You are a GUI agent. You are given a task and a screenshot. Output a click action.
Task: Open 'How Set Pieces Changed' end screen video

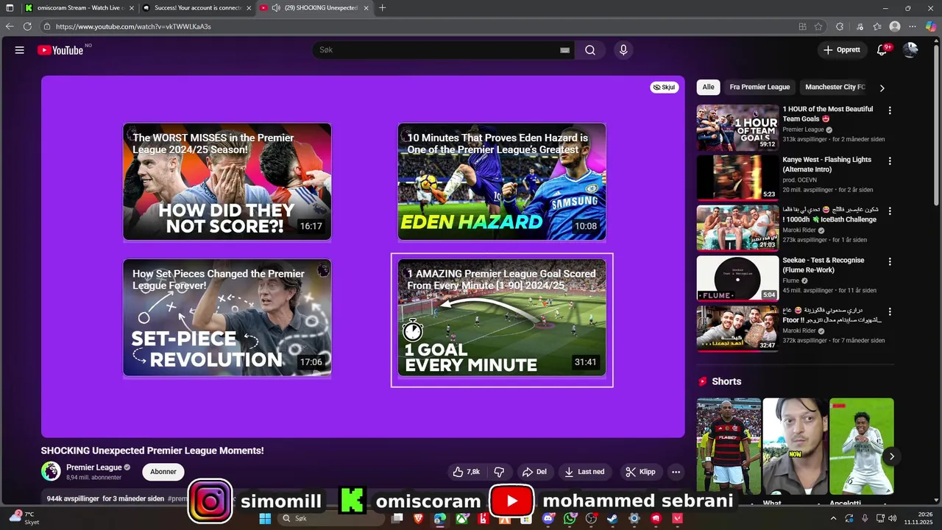pyautogui.click(x=227, y=317)
